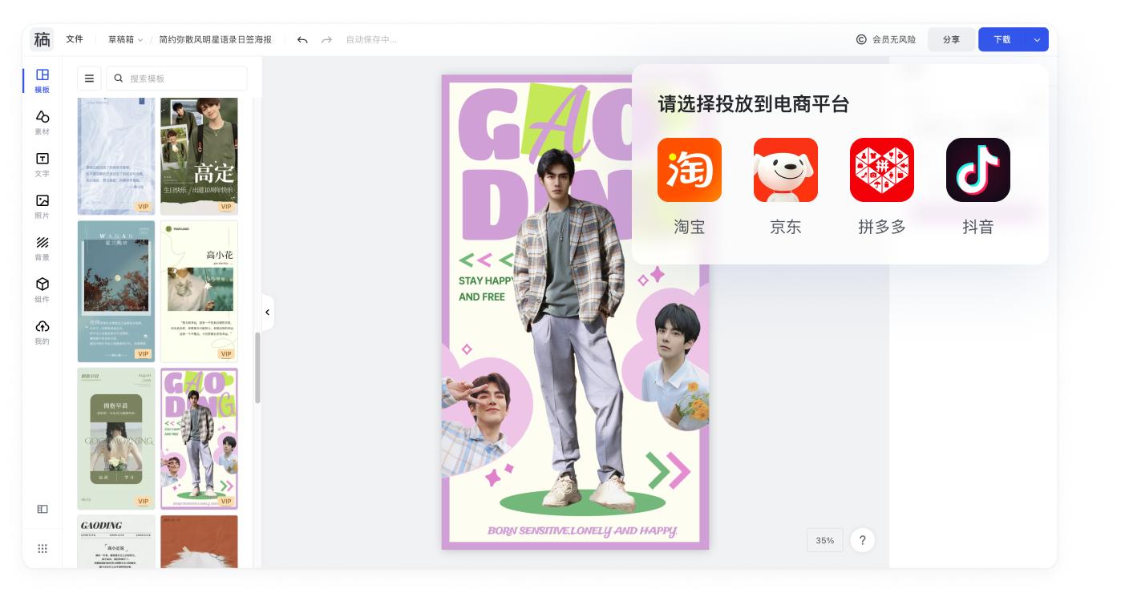Open the 文字 text sidebar tab

click(x=42, y=164)
